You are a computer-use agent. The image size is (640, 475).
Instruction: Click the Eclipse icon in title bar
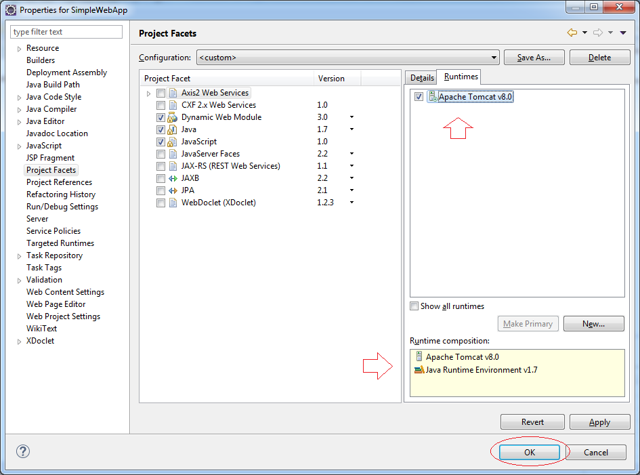click(11, 9)
